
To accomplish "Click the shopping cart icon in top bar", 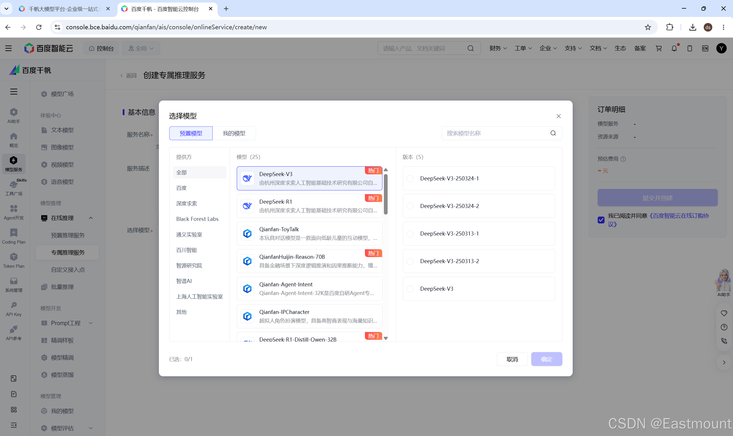I will point(659,48).
